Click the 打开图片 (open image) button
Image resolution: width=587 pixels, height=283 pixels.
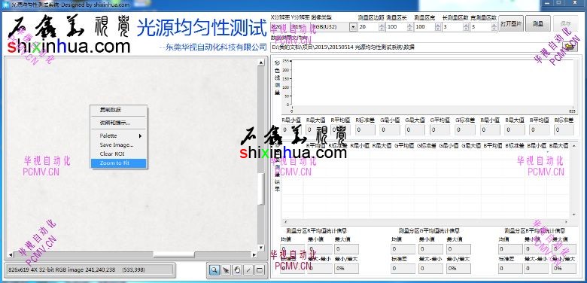pyautogui.click(x=512, y=23)
